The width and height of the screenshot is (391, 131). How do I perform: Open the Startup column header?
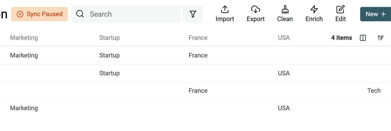(109, 38)
